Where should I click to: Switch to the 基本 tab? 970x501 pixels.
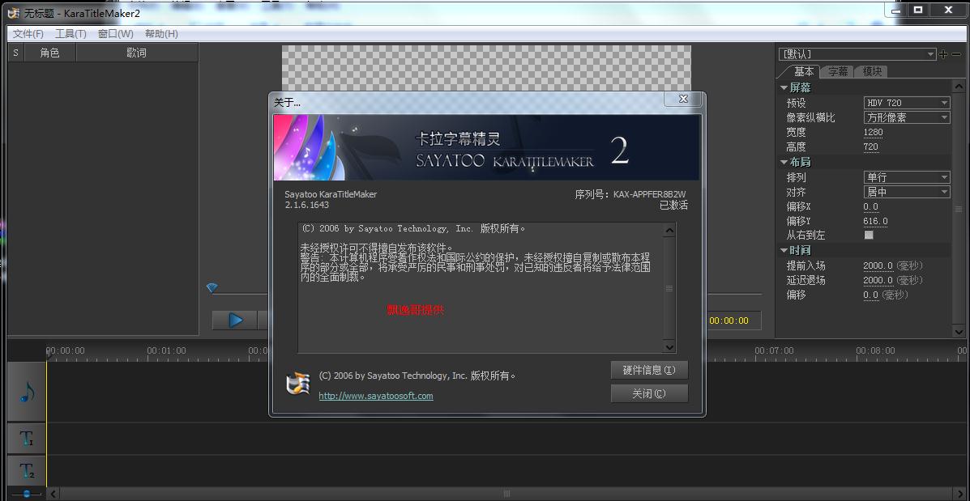(804, 71)
